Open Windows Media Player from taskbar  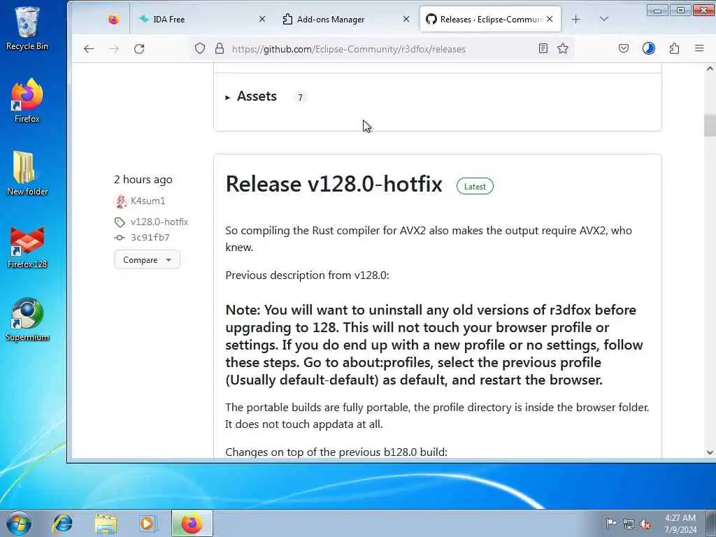click(x=147, y=523)
